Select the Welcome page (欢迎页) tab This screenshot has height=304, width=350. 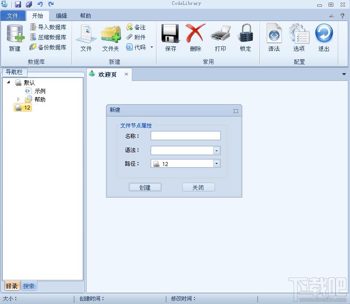107,74
